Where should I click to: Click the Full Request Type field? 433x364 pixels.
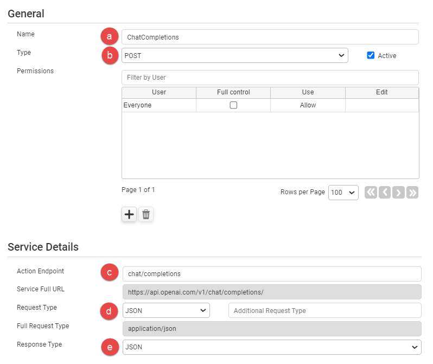272,329
